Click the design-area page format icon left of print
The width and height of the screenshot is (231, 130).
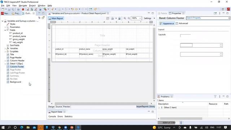pyautogui.click(x=108, y=18)
